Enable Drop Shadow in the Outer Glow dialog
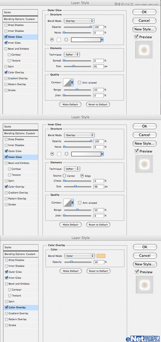161x342 pixels. tap(6, 25)
